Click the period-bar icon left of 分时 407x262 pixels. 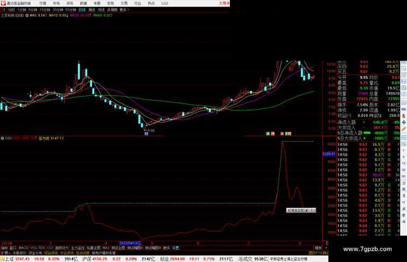tap(3, 10)
